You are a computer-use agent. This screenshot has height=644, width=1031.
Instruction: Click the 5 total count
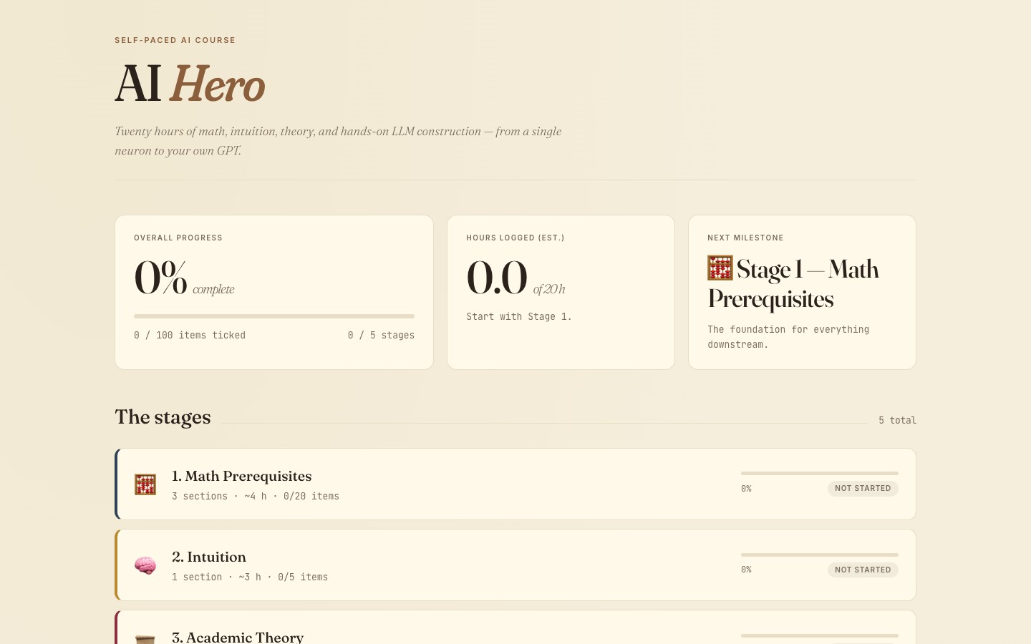tap(898, 421)
